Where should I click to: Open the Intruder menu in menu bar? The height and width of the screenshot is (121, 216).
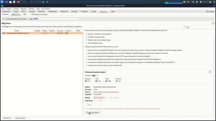click(x=16, y=9)
